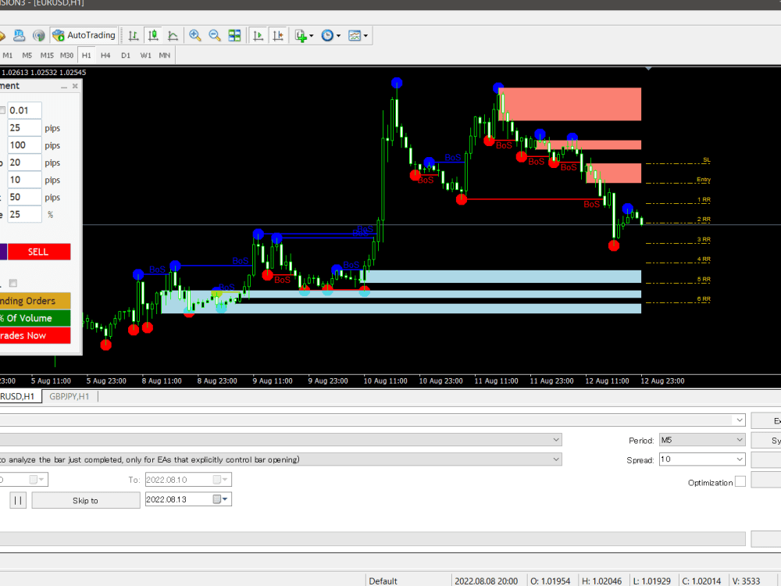Click the bottom light-blue demand zone
781x586 pixels.
pyautogui.click(x=401, y=309)
